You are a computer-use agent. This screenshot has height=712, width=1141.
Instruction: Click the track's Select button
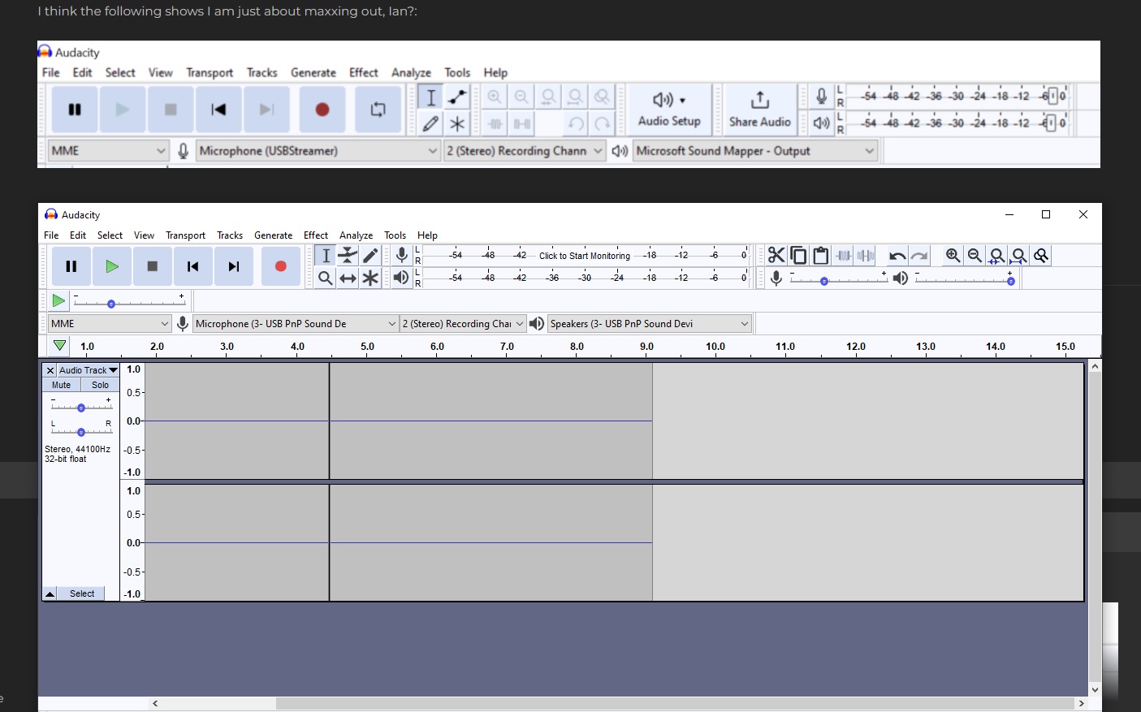coord(82,593)
